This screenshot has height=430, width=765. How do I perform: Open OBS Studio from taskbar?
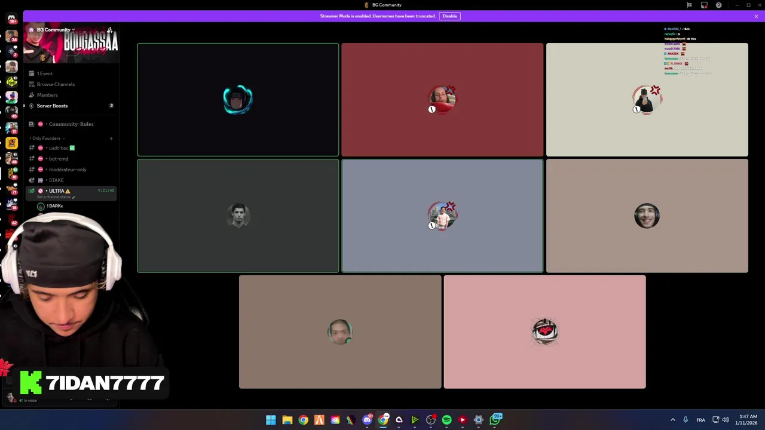[x=430, y=420]
